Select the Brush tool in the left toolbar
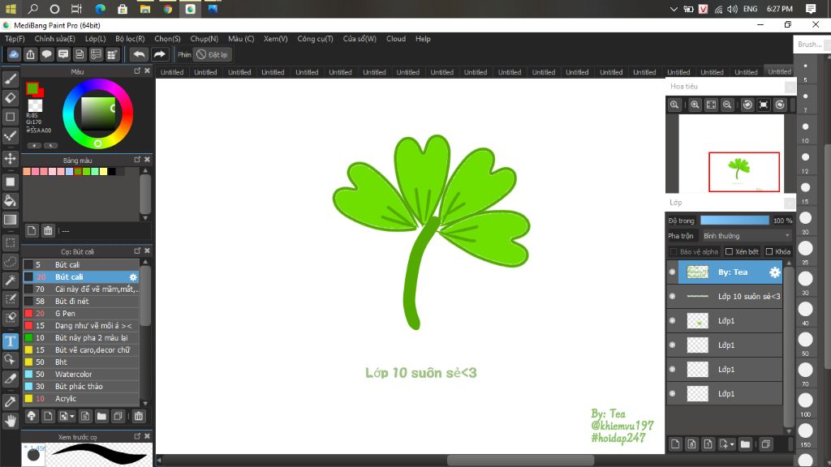Screen dimensions: 831x467 tap(10, 79)
